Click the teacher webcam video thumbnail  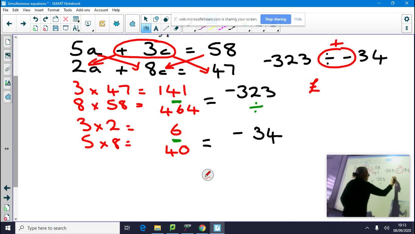(368, 186)
